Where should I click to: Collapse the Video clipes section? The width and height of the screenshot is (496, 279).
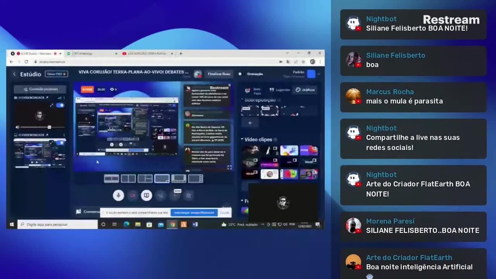[x=242, y=139]
